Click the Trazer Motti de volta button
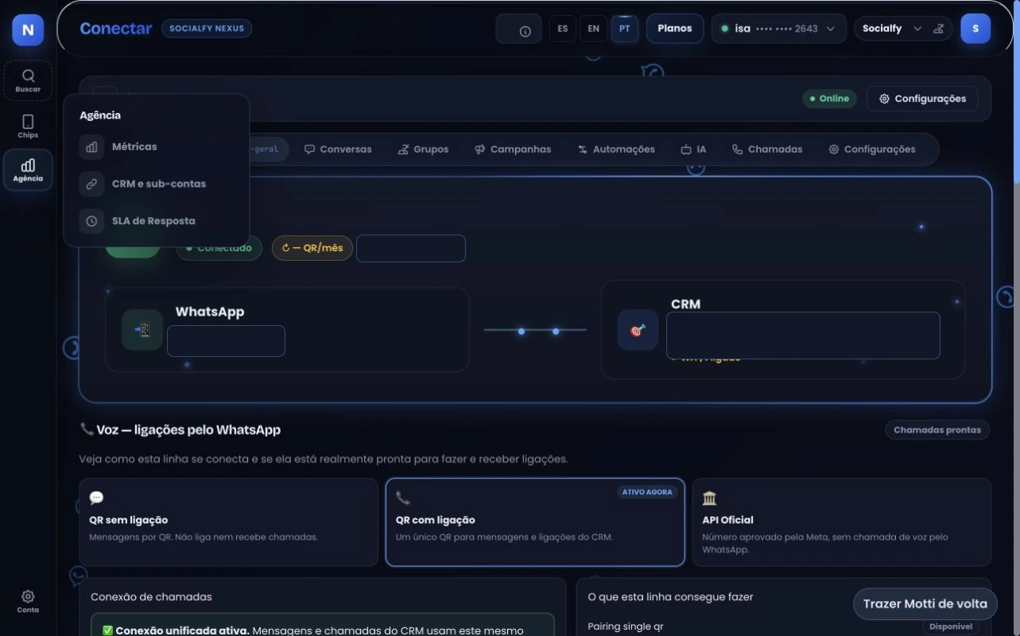Viewport: 1020px width, 636px height. [925, 603]
